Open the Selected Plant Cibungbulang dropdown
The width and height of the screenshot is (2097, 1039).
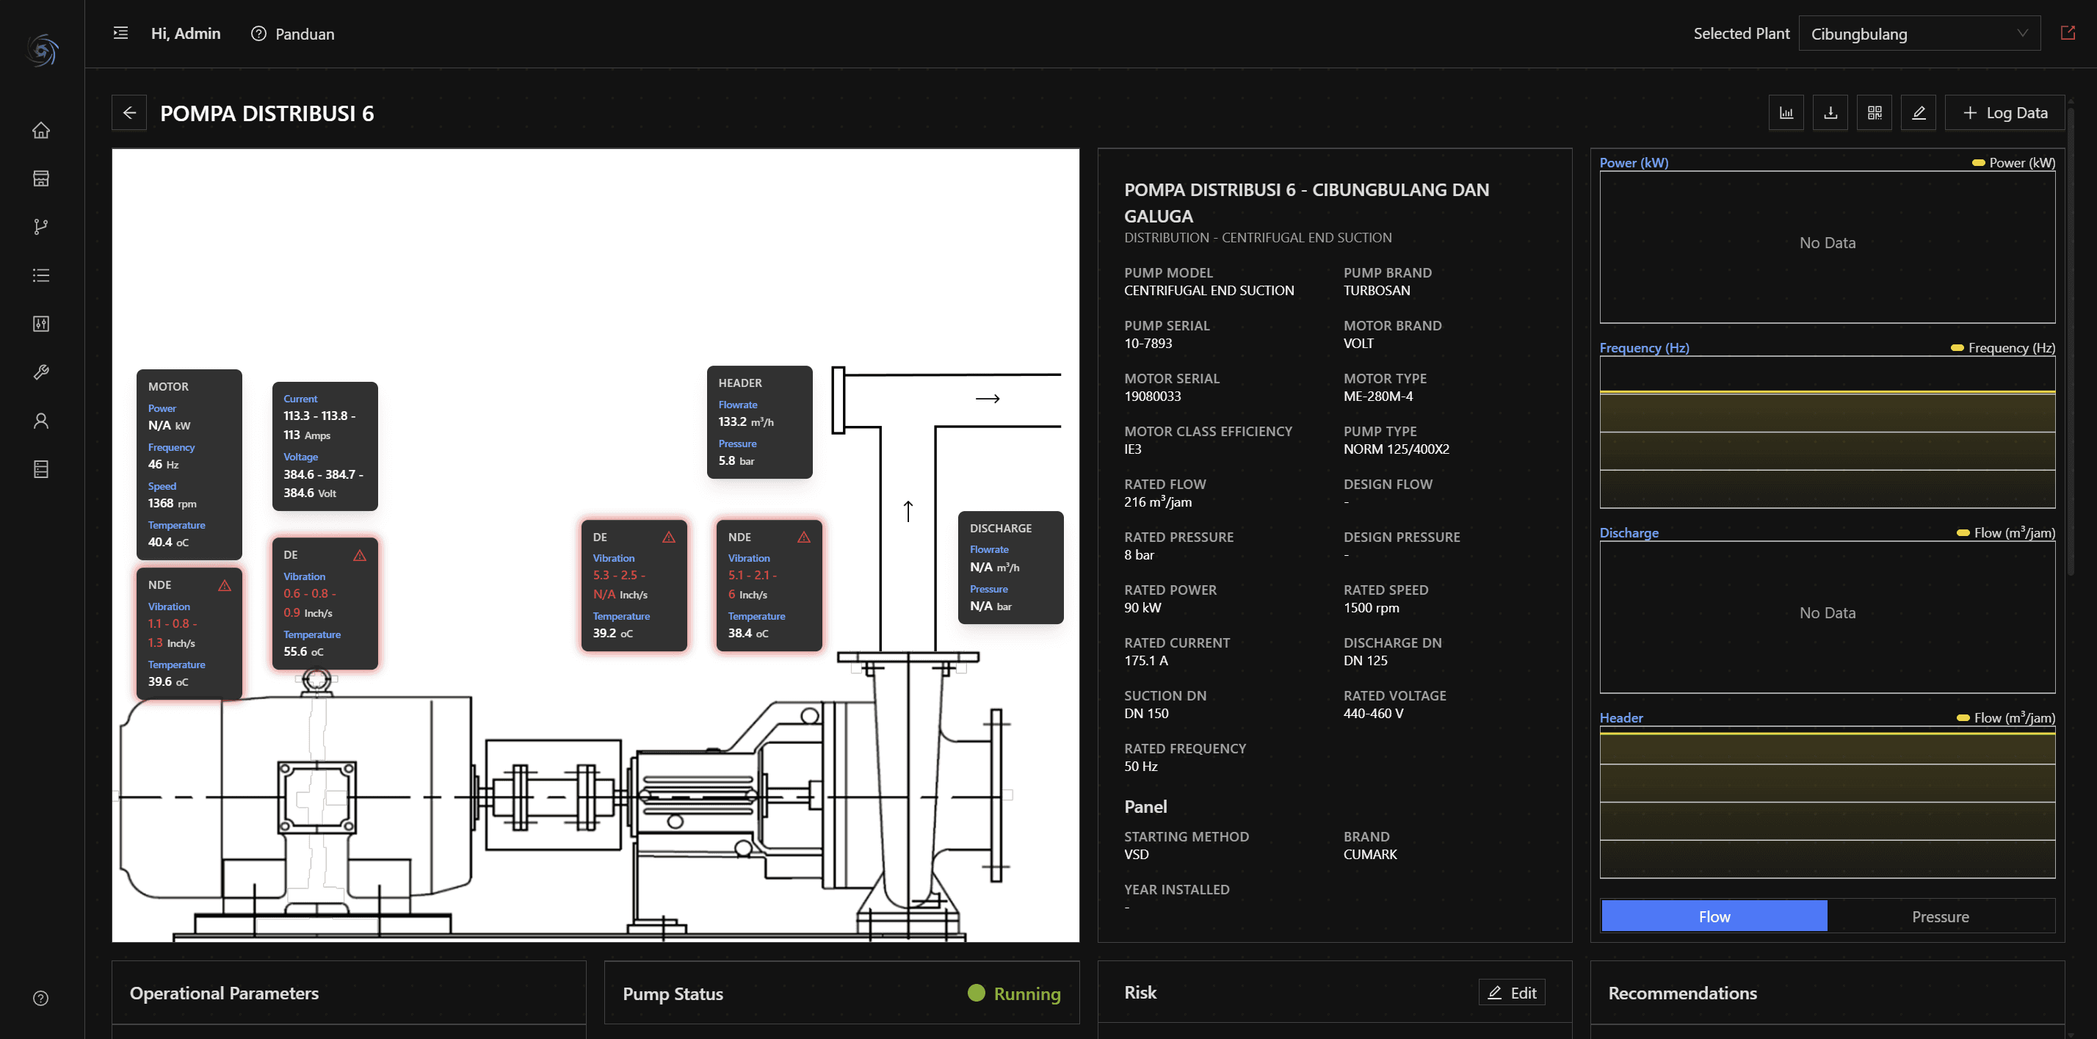pyautogui.click(x=1919, y=33)
